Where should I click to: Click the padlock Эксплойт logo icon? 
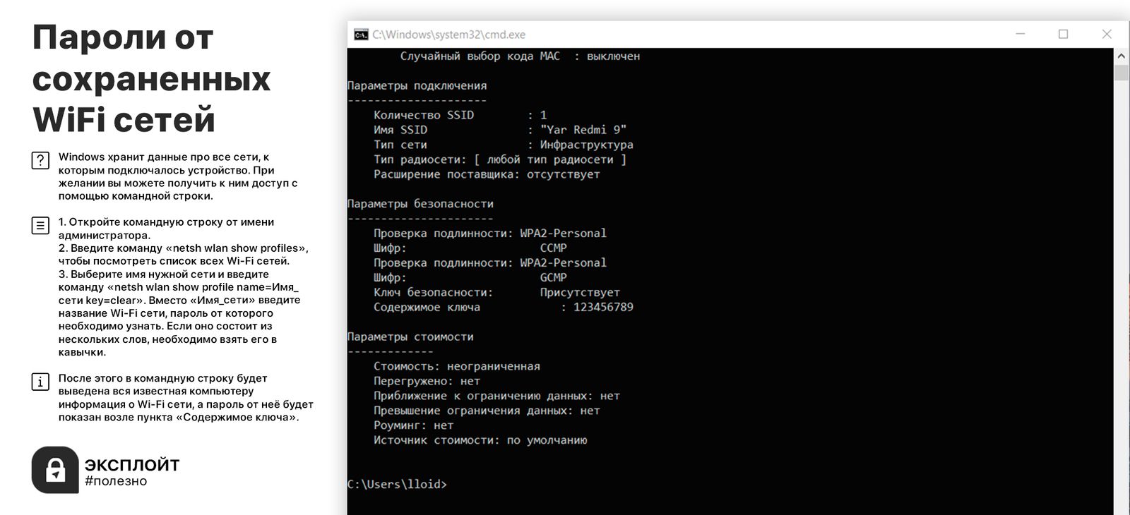55,470
